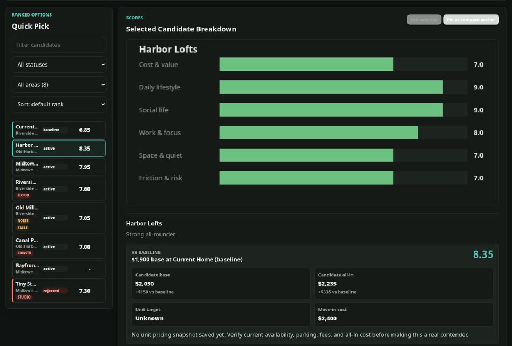
Task: Select the Bayfront candidate with no score
Action: pos(59,268)
